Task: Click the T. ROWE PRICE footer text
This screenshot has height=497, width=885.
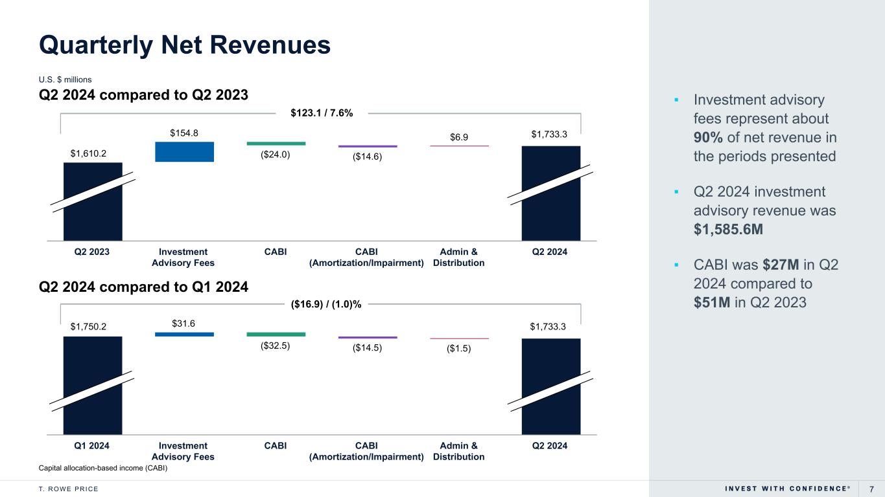Action: [x=69, y=489]
